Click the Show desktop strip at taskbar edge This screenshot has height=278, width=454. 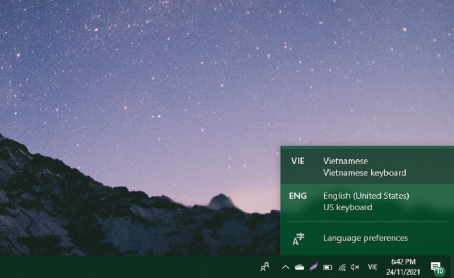452,267
